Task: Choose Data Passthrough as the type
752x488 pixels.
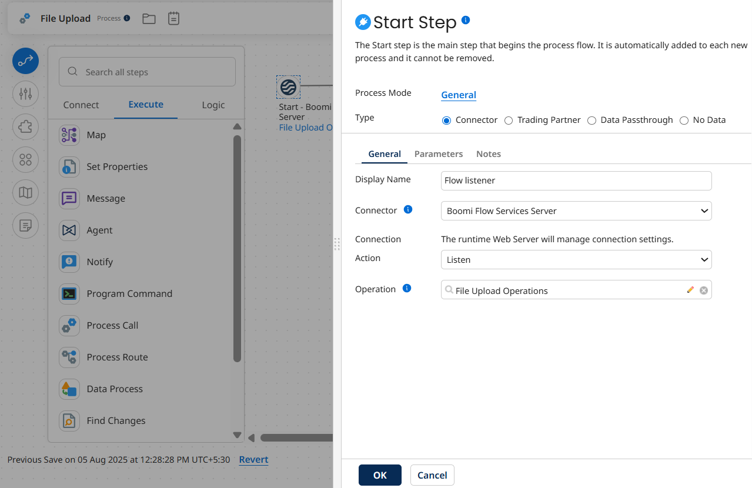Action: (x=591, y=120)
